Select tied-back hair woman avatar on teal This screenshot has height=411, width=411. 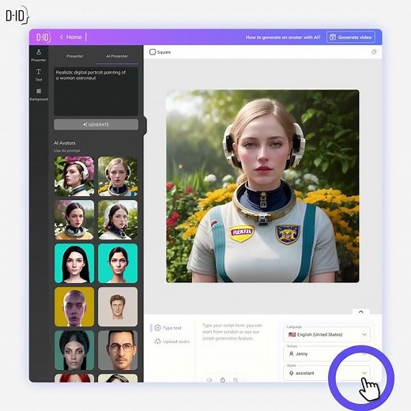(x=118, y=263)
